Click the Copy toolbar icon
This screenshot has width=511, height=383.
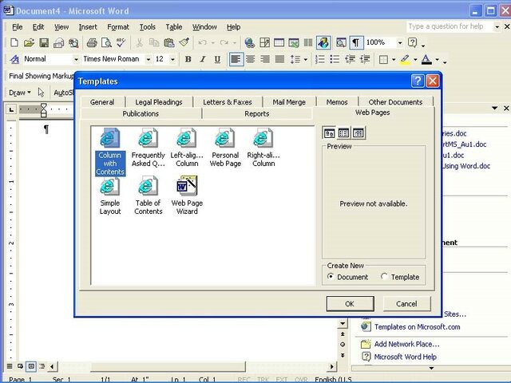pyautogui.click(x=154, y=42)
